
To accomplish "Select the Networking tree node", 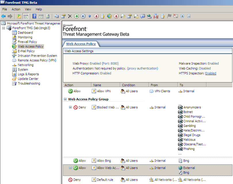I will tap(26, 65).
